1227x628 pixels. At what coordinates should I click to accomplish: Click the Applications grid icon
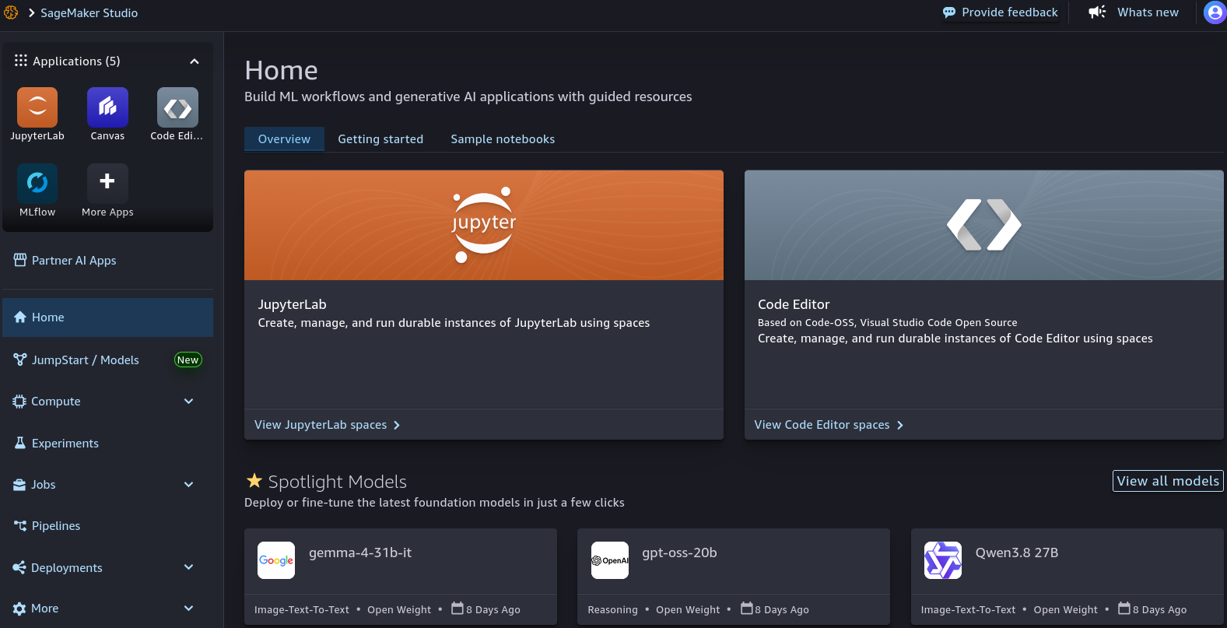21,61
